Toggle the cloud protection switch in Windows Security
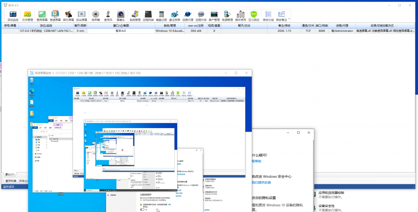Viewport: 418px width, 212px height. pyautogui.click(x=142, y=209)
